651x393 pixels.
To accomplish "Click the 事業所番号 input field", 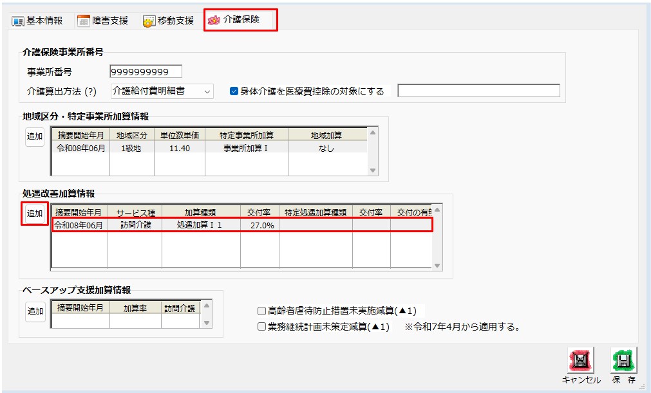I will point(146,72).
